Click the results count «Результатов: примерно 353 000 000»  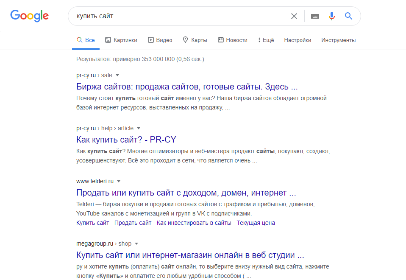(140, 59)
